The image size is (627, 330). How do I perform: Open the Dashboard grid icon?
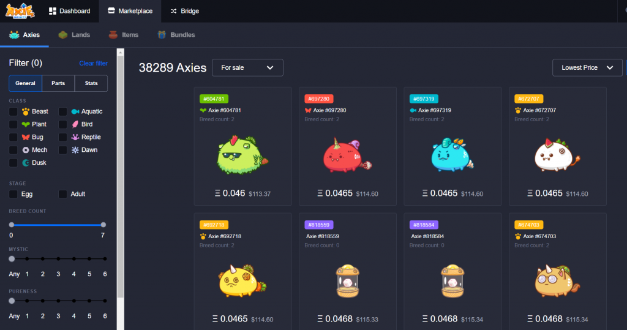pyautogui.click(x=53, y=11)
